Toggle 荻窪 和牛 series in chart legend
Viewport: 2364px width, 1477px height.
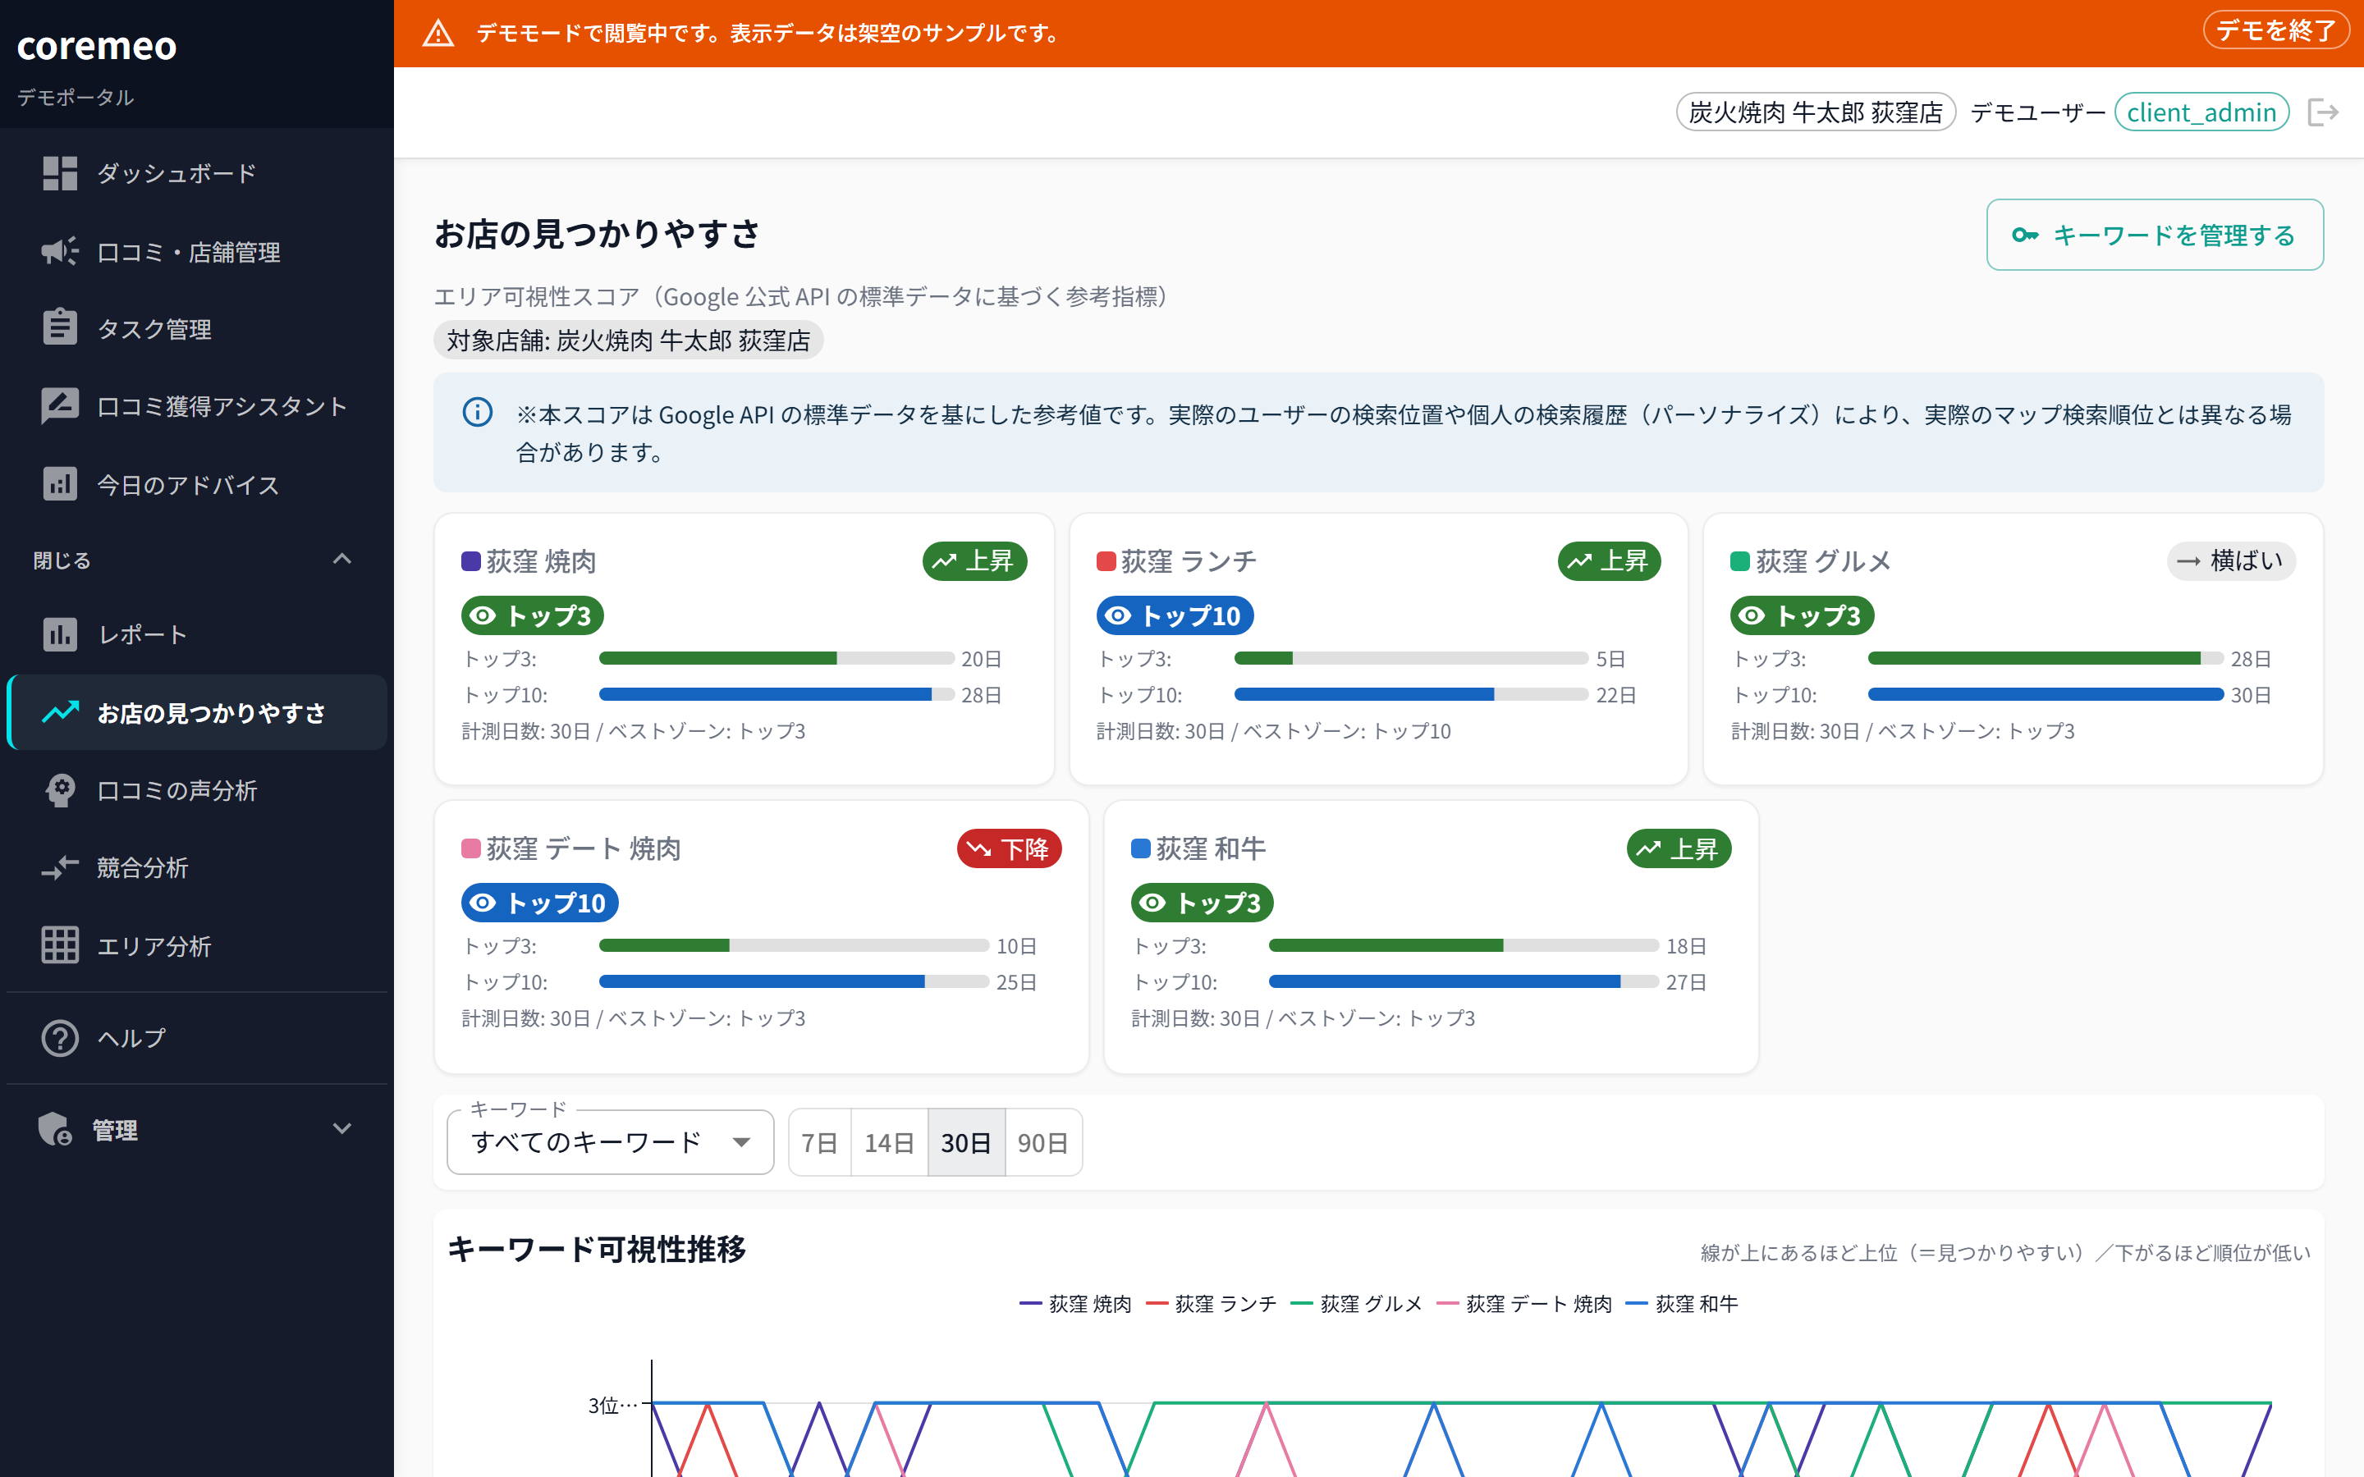1681,1304
